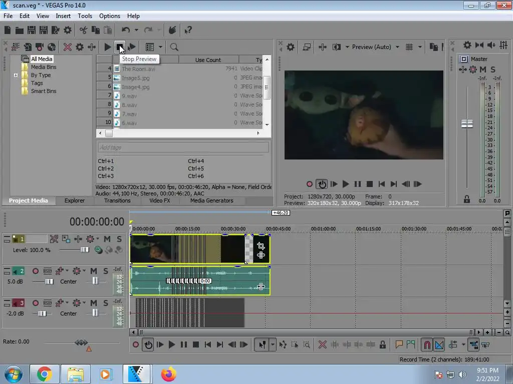The height and width of the screenshot is (384, 513).
Task: Click the Selection edit tool icon
Action: 295,344
